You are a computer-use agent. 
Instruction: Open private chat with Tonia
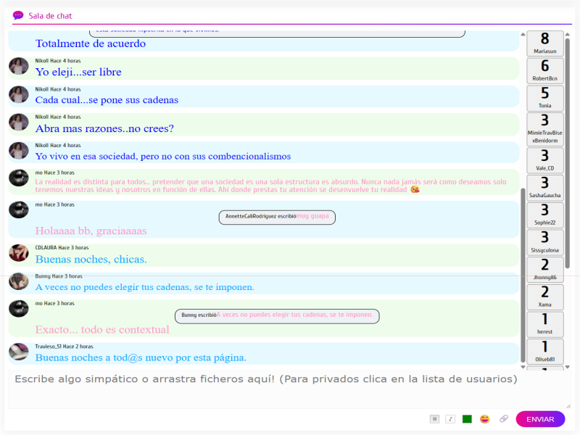545,98
